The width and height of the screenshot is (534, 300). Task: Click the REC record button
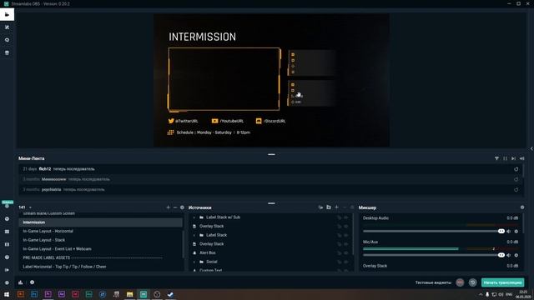click(460, 282)
